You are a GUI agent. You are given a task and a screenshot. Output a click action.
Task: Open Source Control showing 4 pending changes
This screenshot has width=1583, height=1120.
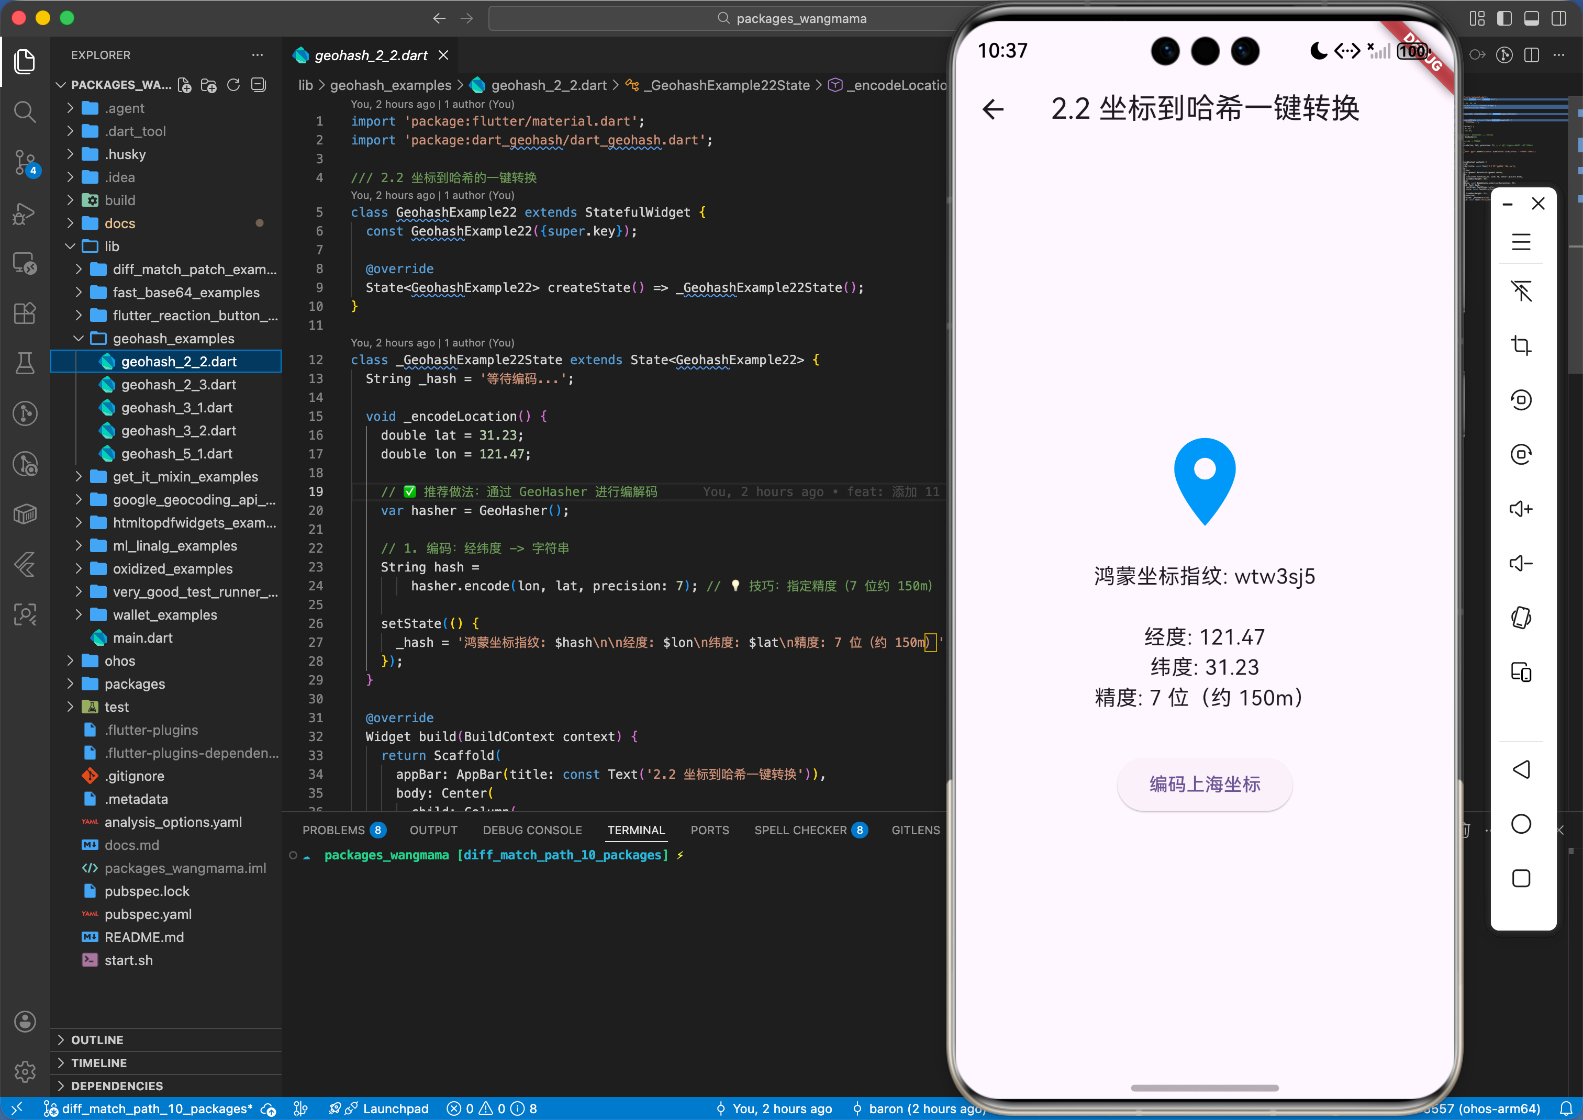[x=25, y=163]
